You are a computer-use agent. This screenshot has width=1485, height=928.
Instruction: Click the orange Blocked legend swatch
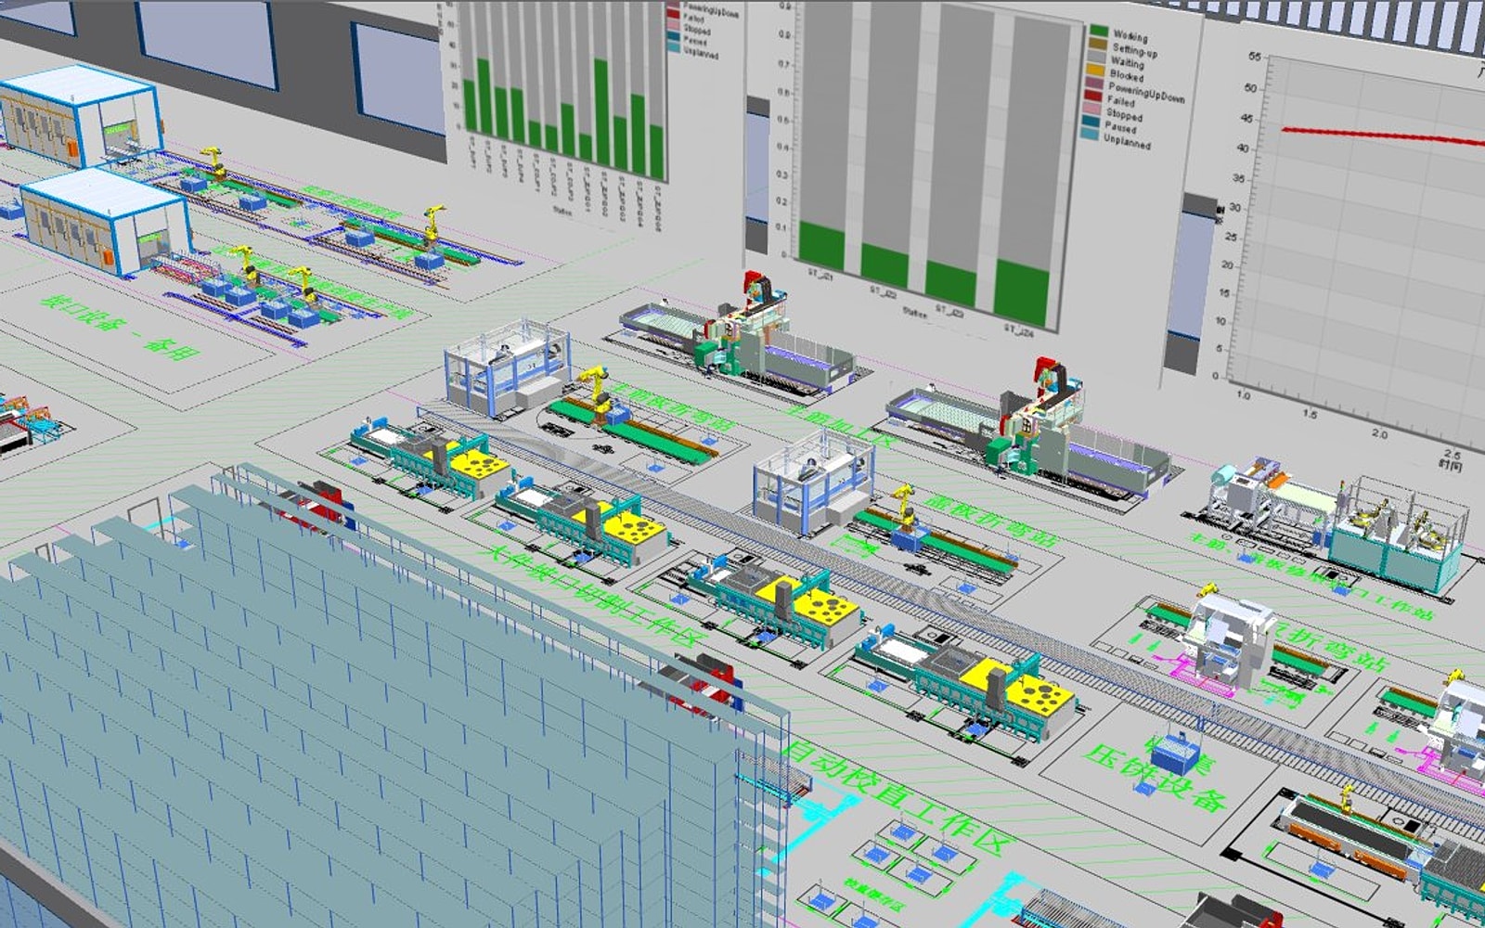pos(1096,69)
